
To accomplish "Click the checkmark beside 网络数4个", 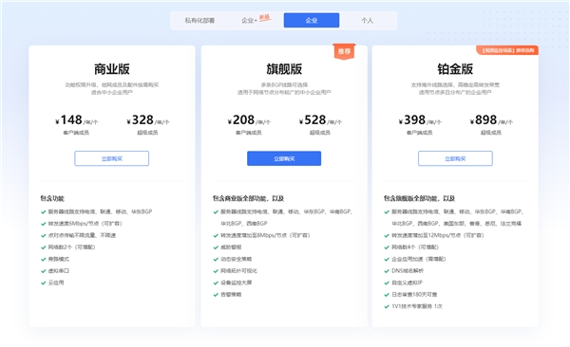I will (x=387, y=247).
